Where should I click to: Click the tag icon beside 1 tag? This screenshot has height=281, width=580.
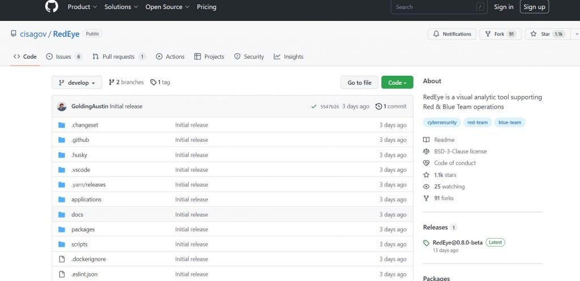pyautogui.click(x=153, y=83)
